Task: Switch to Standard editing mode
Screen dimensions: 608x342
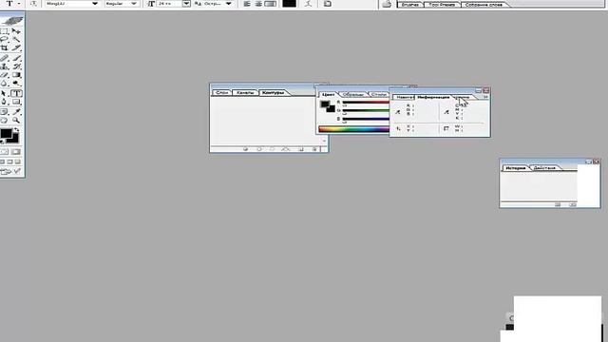Action: point(4,152)
